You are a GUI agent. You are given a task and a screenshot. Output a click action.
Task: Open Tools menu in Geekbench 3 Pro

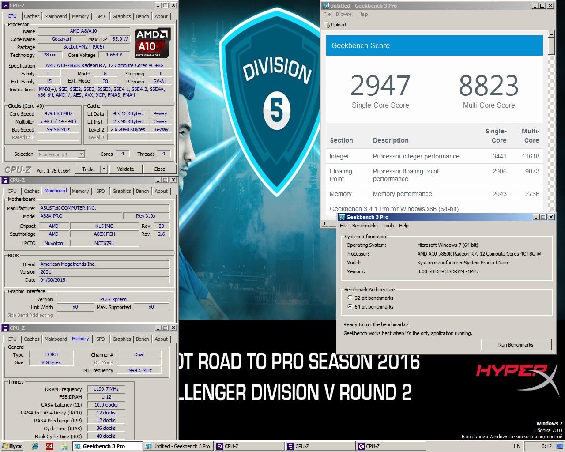(388, 226)
